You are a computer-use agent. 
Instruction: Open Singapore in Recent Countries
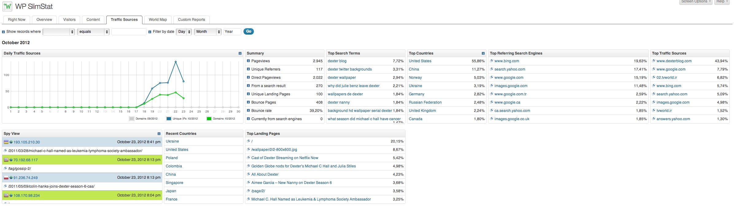(174, 183)
